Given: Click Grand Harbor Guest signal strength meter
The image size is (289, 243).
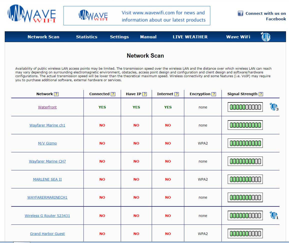Looking at the screenshot, I should pos(245,233).
